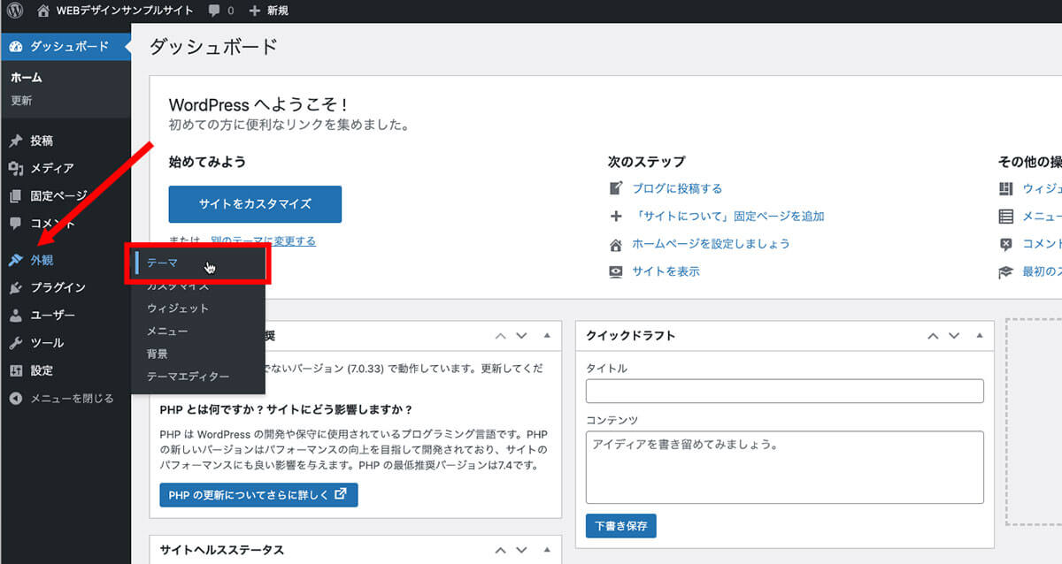Open the comments bubble icon in admin bar
Viewport: 1062px width, 564px height.
click(214, 11)
